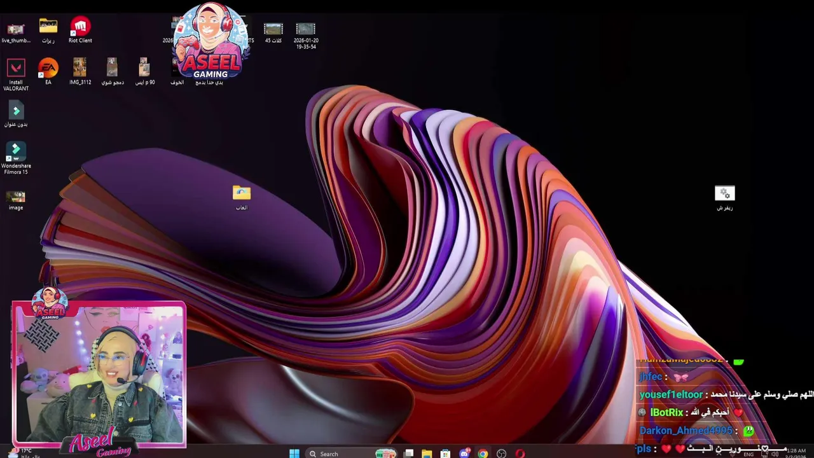Open File Explorer from the taskbar

[427, 454]
